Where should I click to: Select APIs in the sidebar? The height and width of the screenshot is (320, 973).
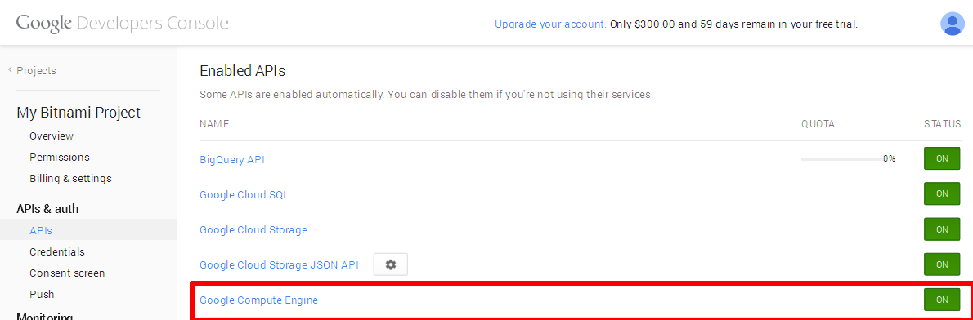click(x=41, y=231)
